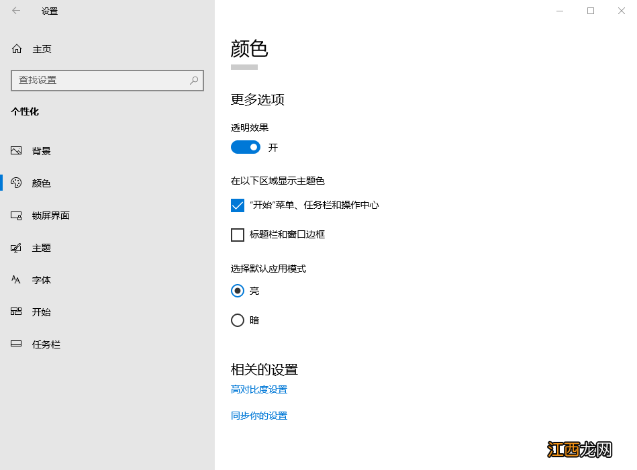Open the 高对比度设置 link
Viewport: 637px width, 470px height.
(259, 389)
